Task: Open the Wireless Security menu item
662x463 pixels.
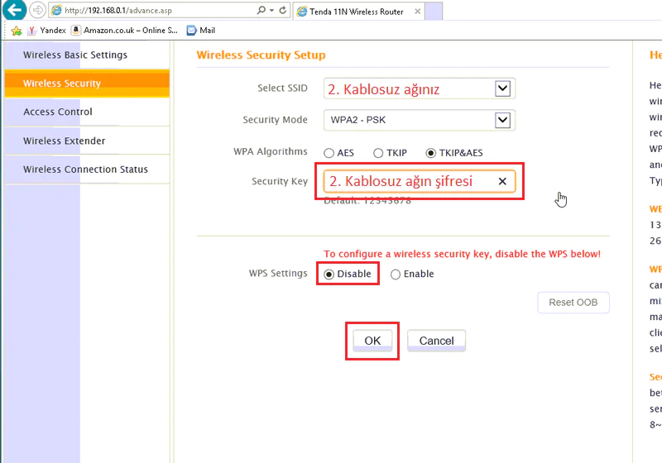Action: coord(87,83)
